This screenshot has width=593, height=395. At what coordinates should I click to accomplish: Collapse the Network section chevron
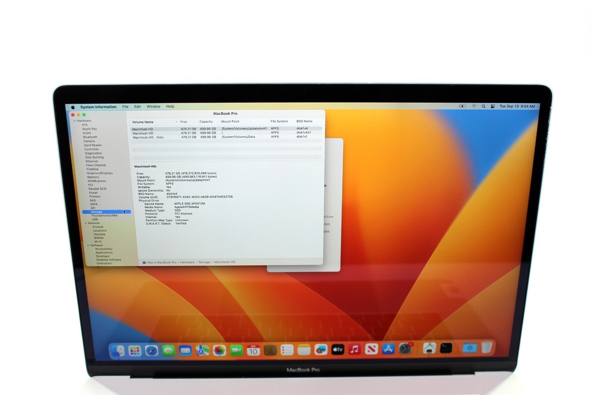click(86, 223)
